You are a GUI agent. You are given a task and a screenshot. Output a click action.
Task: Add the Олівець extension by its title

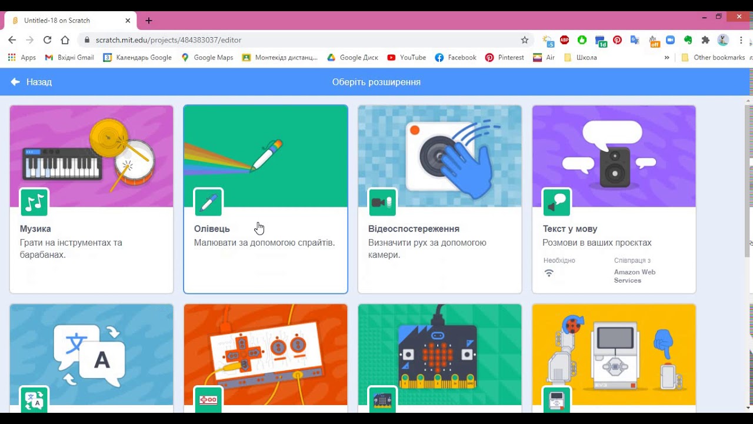tap(212, 228)
